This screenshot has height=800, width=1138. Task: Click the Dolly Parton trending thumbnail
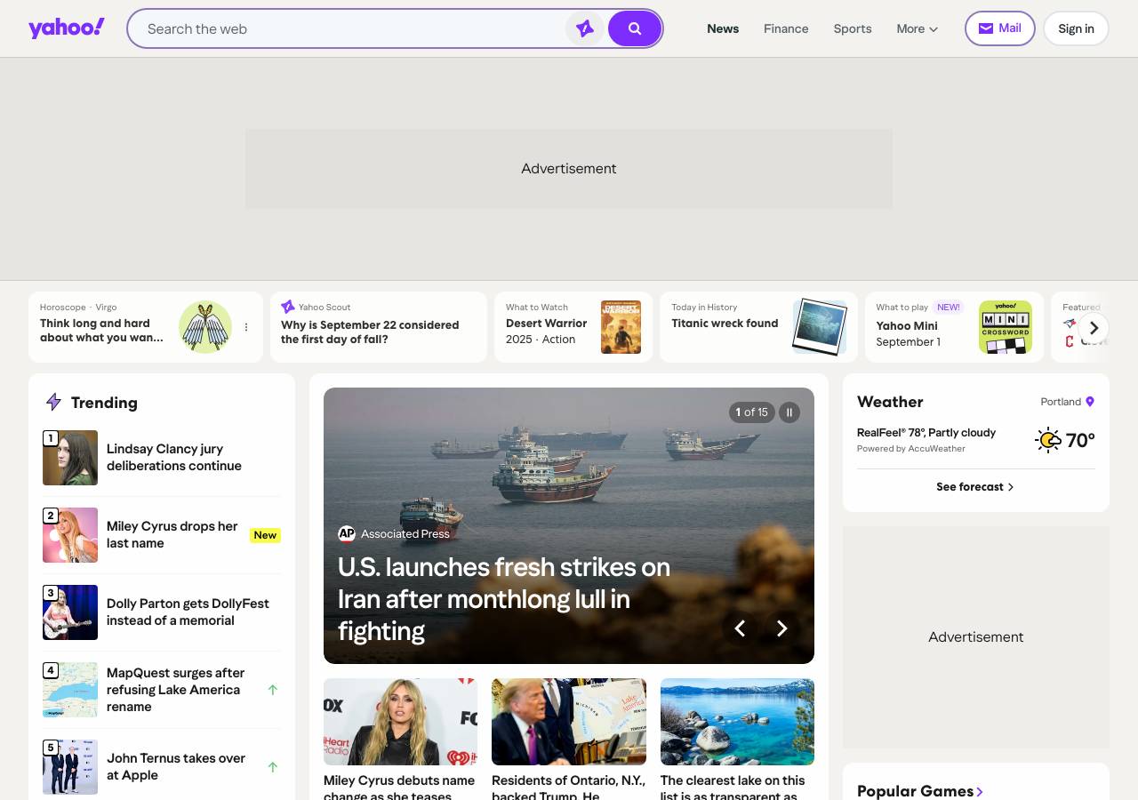pos(70,612)
